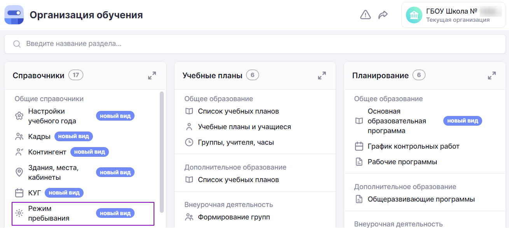Click Общее образование heading in Планирование
The width and height of the screenshot is (509, 228).
(x=388, y=99)
